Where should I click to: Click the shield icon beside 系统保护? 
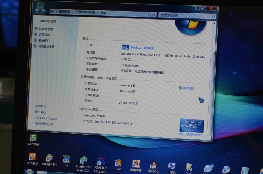35,40
